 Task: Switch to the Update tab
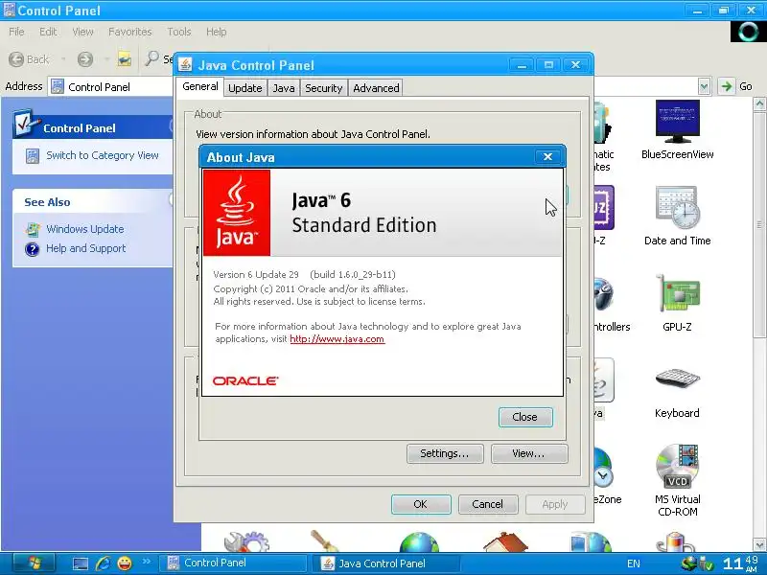245,88
